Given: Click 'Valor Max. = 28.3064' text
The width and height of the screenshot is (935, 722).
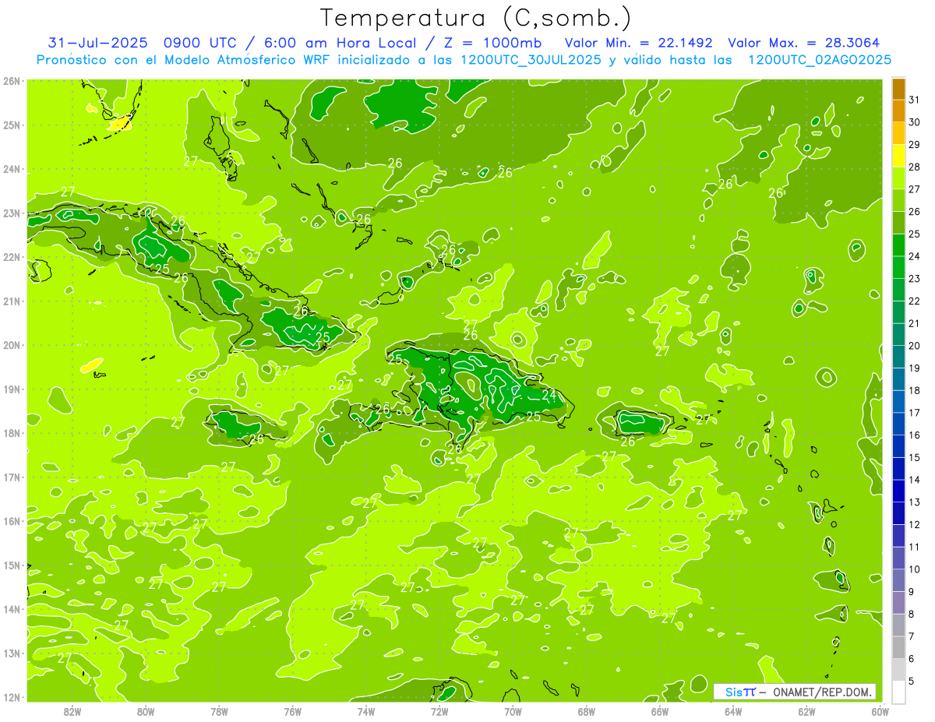Looking at the screenshot, I should [x=804, y=43].
